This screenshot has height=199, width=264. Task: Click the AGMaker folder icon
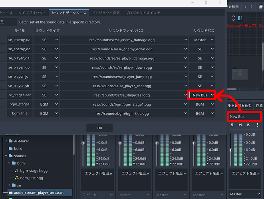tap(11, 141)
